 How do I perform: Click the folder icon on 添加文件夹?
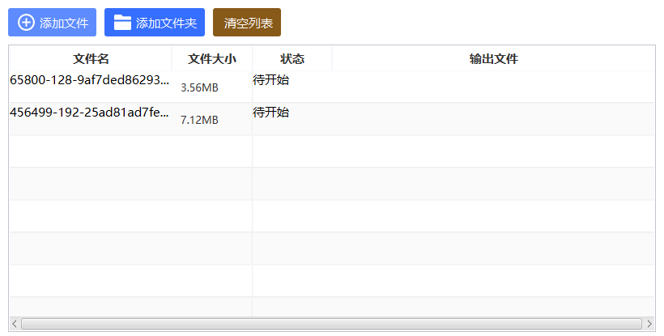click(x=122, y=23)
